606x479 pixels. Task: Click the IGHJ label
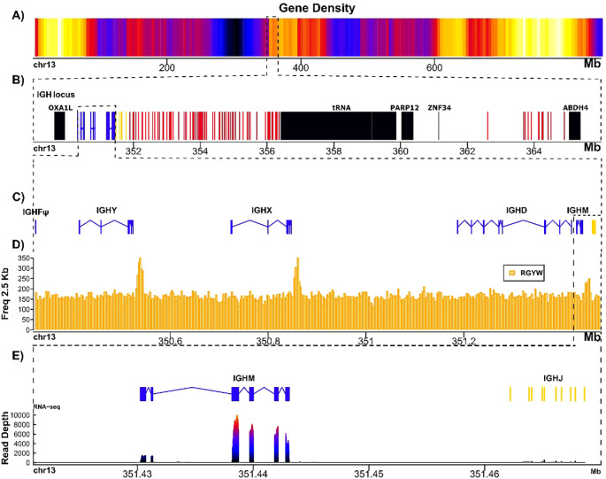pos(553,378)
